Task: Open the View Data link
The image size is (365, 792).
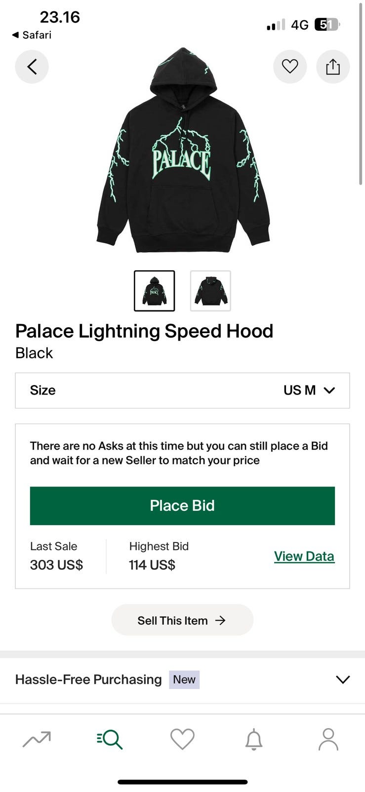Action: [x=304, y=556]
